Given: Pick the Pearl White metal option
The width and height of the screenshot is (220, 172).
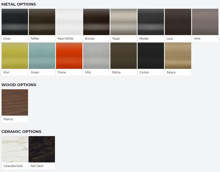Looking at the screenshot, I should click(69, 22).
